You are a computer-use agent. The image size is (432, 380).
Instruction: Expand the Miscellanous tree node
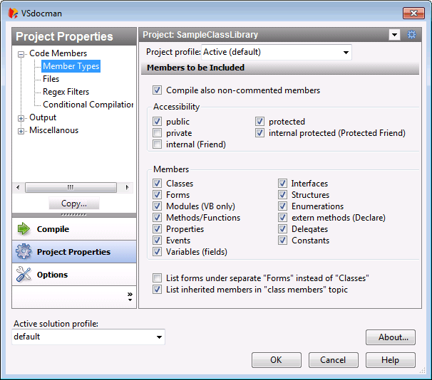21,131
